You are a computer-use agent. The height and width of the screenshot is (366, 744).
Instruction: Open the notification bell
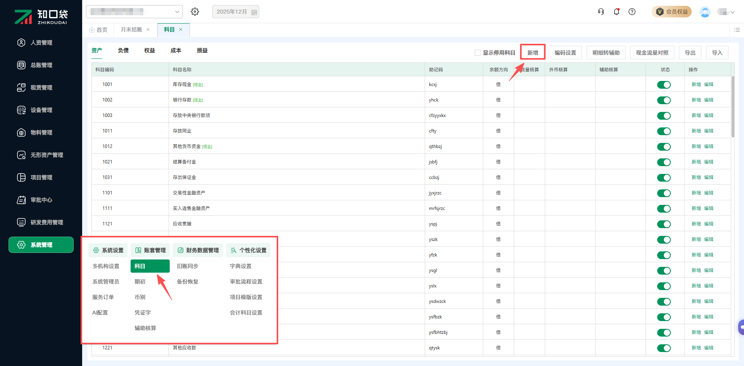point(617,12)
